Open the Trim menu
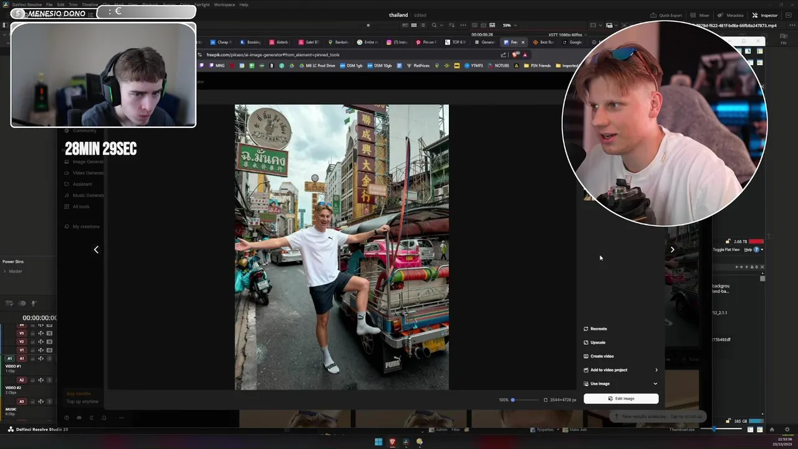The image size is (798, 449). [73, 4]
